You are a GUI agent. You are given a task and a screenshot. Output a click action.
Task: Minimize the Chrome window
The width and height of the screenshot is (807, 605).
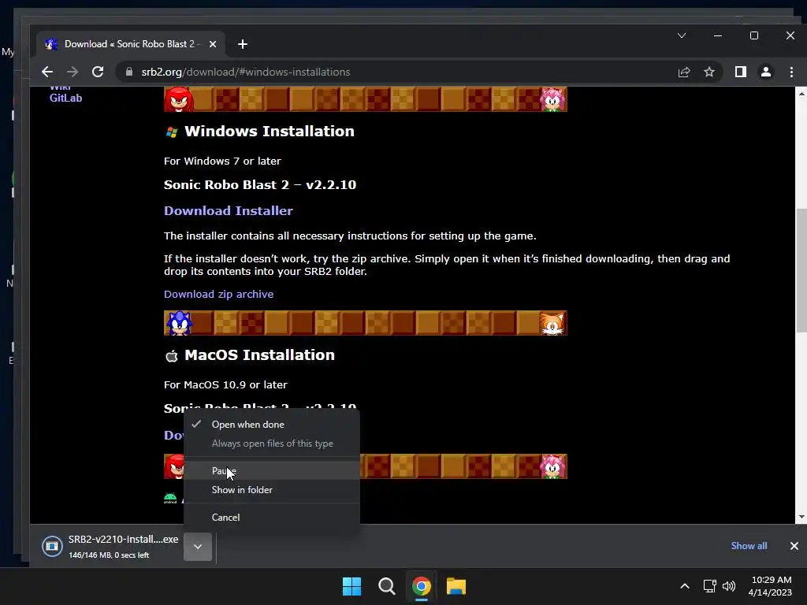point(718,35)
